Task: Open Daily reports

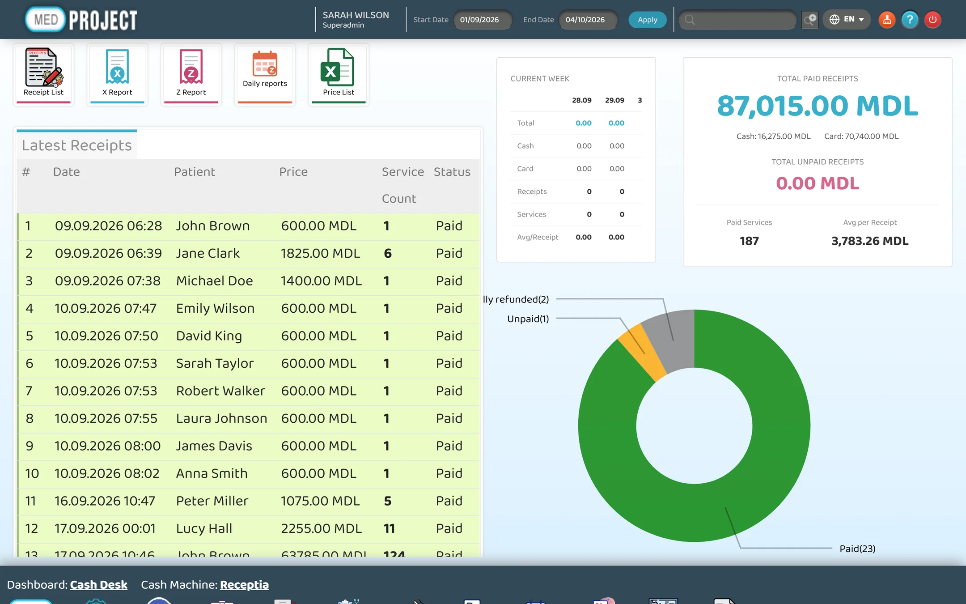Action: [265, 74]
